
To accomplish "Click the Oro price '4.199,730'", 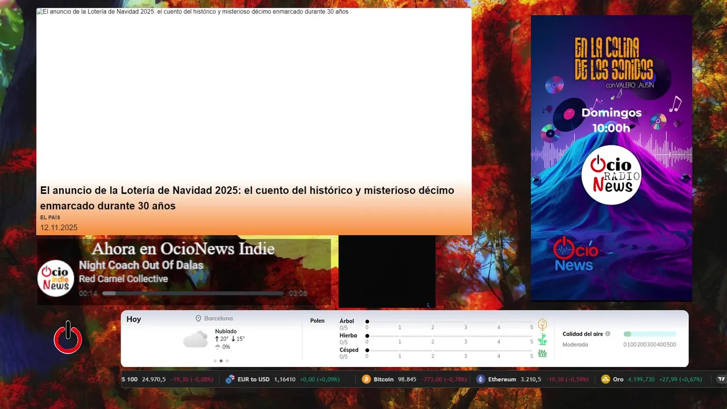I will click(x=641, y=379).
